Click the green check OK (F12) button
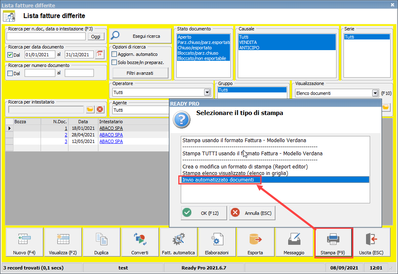The height and width of the screenshot is (274, 398). (x=204, y=213)
